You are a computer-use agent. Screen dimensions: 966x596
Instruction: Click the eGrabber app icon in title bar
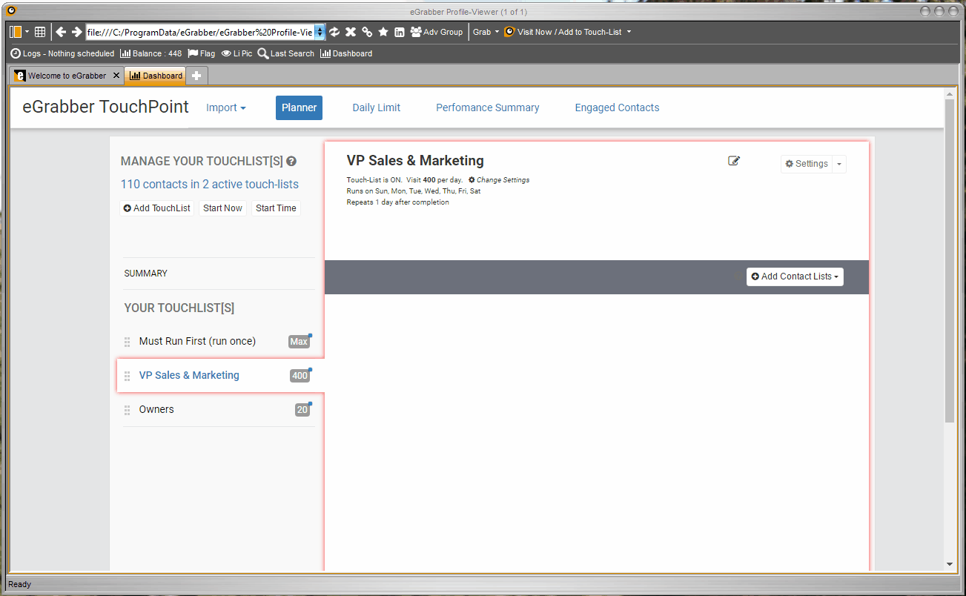(10, 10)
